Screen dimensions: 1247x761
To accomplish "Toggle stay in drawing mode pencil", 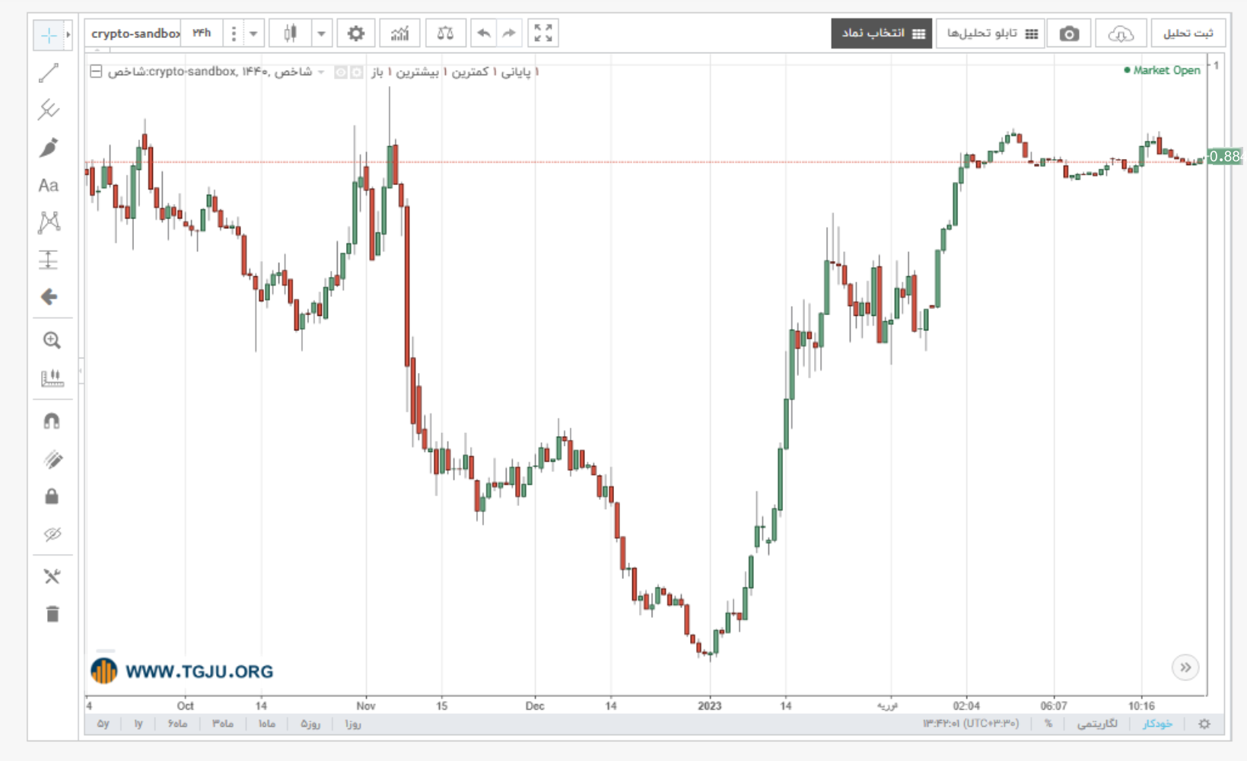I will [x=52, y=459].
